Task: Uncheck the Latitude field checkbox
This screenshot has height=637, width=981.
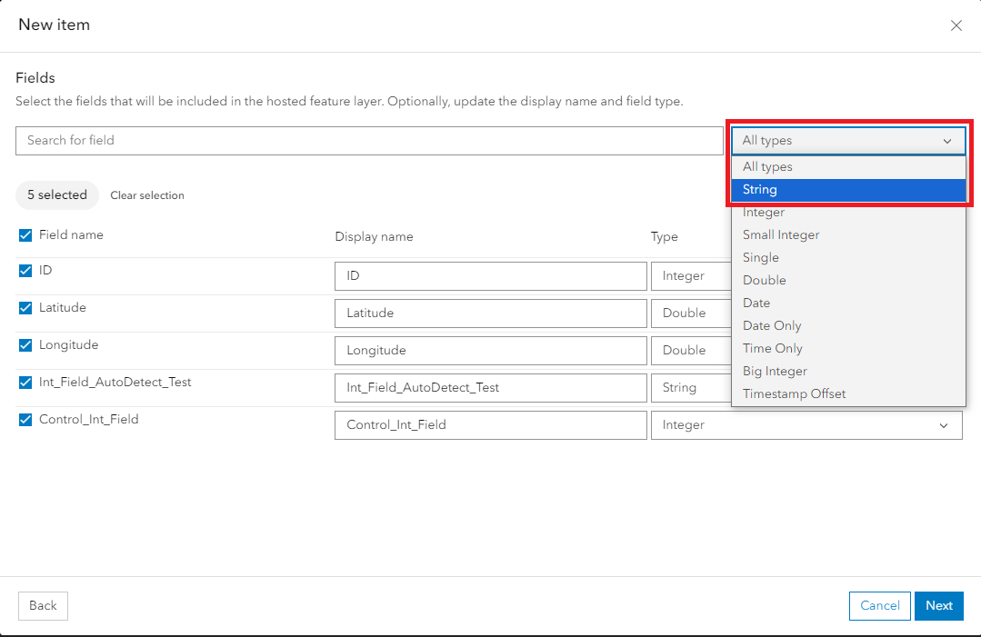Action: tap(25, 308)
